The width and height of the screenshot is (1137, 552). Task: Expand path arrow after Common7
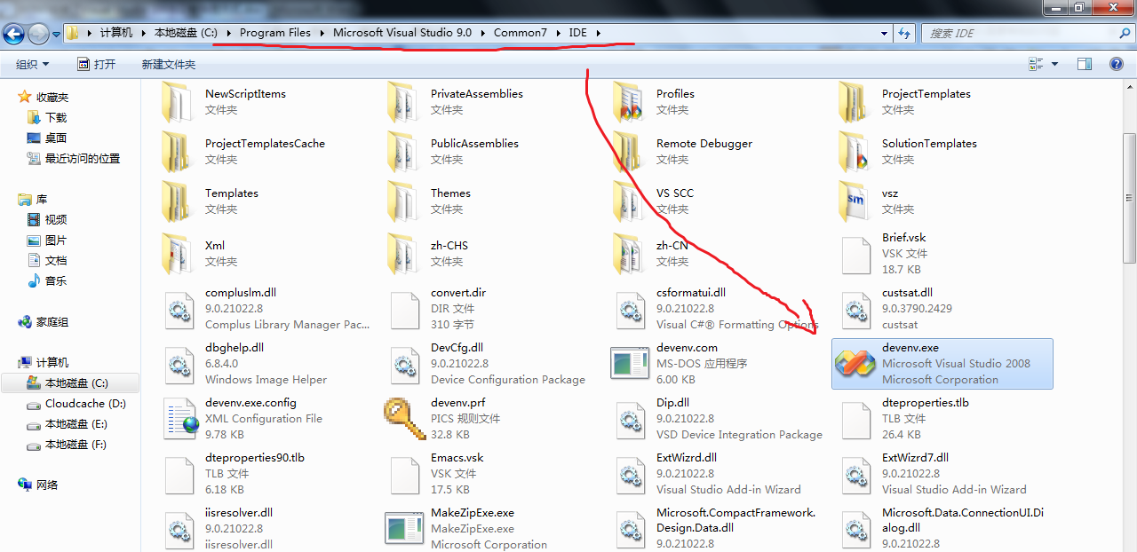coord(558,33)
